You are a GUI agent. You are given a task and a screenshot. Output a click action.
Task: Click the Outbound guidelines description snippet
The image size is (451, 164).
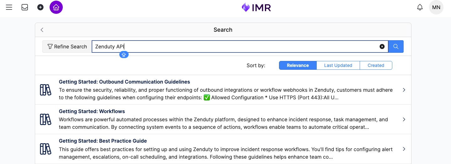(x=226, y=94)
